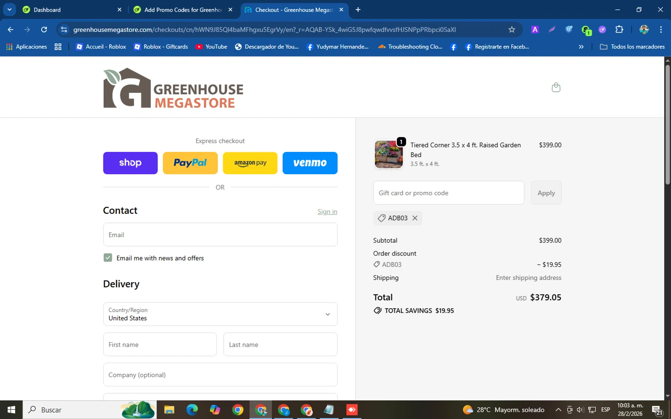Click the Gift card or promo code field

tap(449, 193)
